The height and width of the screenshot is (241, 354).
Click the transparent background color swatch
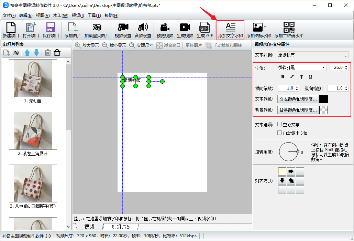click(323, 110)
